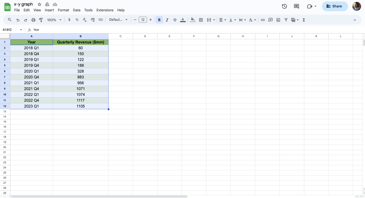Select the borders icon
Screen dimensions: 365x198
tap(201, 20)
